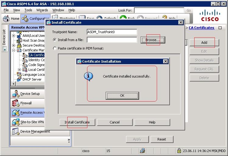Select Install from a file radio button
This screenshot has height=156, width=228.
click(55, 40)
